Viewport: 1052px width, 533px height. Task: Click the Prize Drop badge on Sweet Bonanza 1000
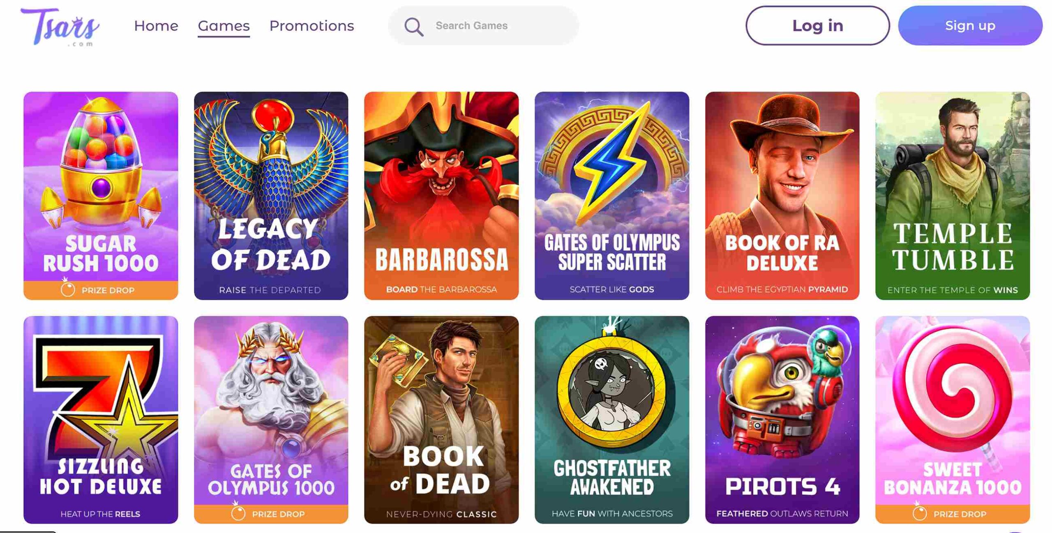[952, 514]
